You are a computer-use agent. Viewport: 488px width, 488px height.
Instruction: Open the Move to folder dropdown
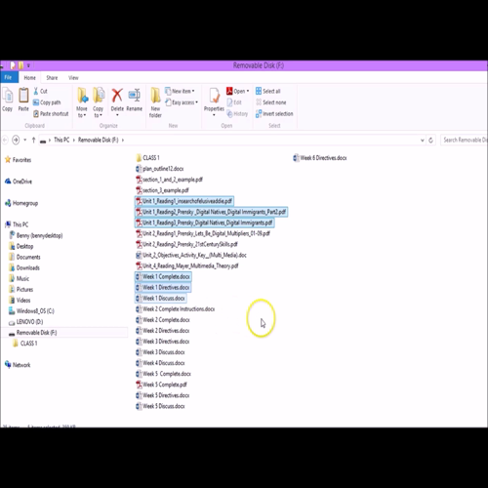tap(82, 102)
